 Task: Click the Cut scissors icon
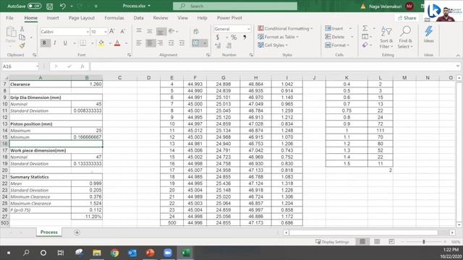[x=22, y=29]
